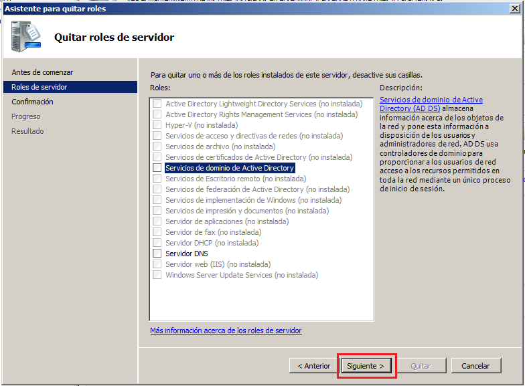
Task: Click the Progreso step in sidebar
Action: [26, 116]
